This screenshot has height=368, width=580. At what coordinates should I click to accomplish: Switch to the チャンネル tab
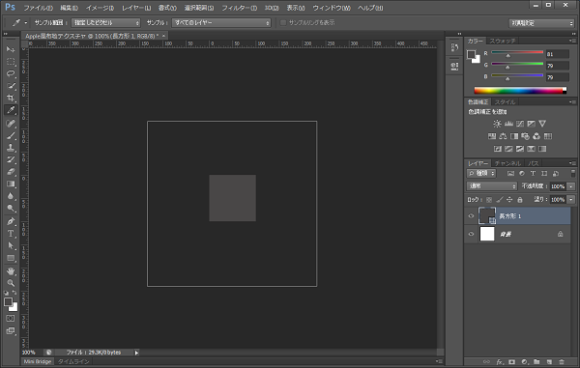(x=507, y=163)
